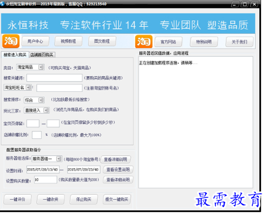This screenshot has width=267, height=218.
Task: Switch to the 店铺首页购买 tab
Action: pyautogui.click(x=42, y=55)
